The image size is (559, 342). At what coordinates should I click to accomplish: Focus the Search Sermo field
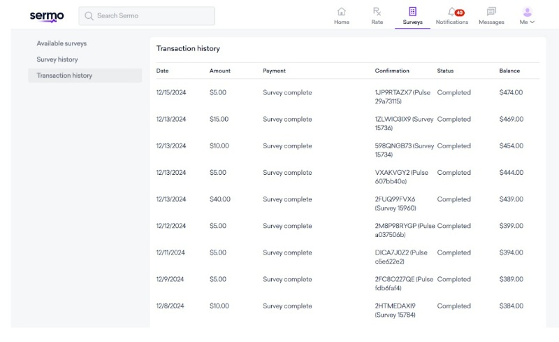point(147,16)
